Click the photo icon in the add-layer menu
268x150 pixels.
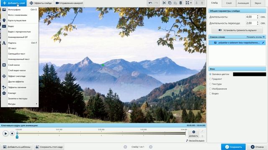(x=4, y=10)
